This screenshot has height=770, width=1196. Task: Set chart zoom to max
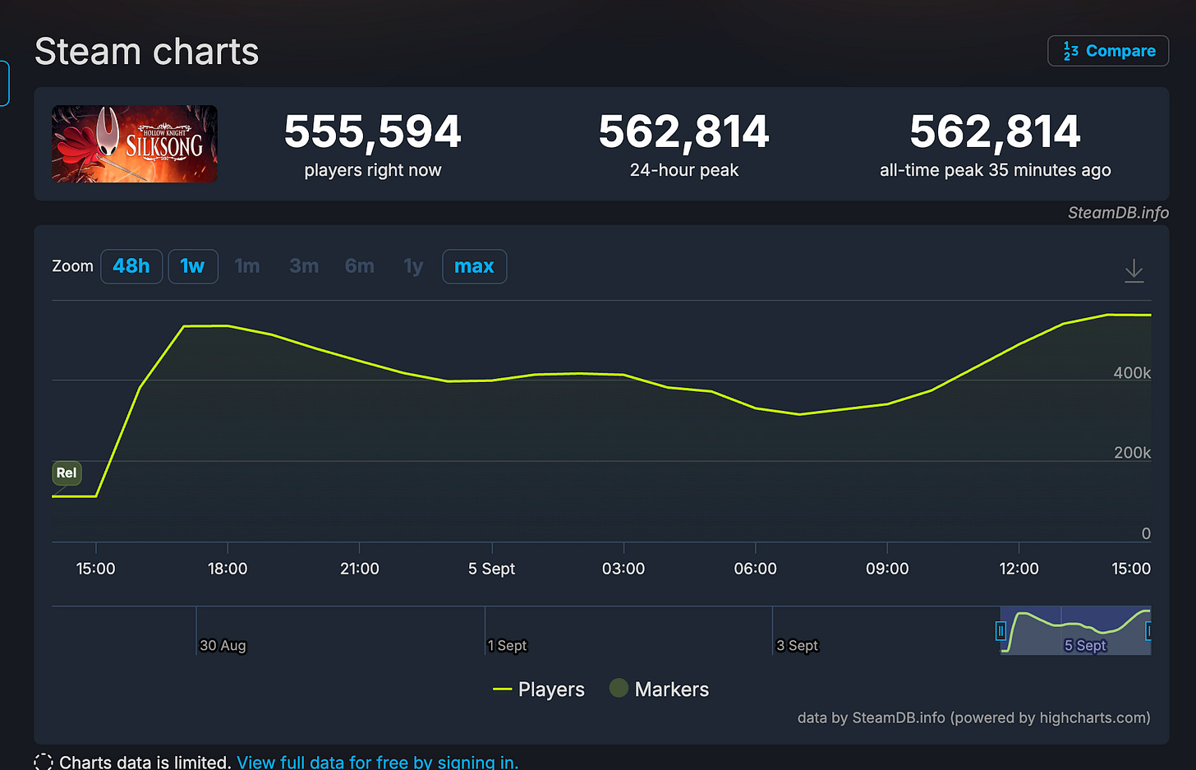[475, 266]
